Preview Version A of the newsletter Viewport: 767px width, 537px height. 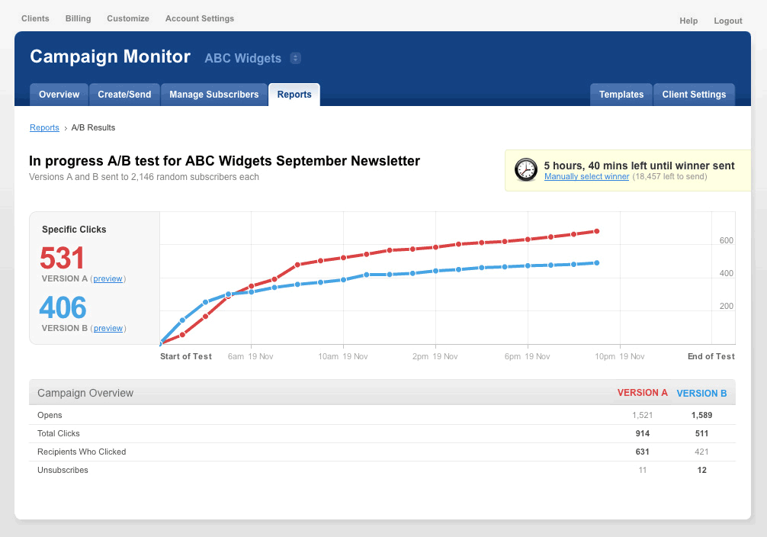(108, 279)
